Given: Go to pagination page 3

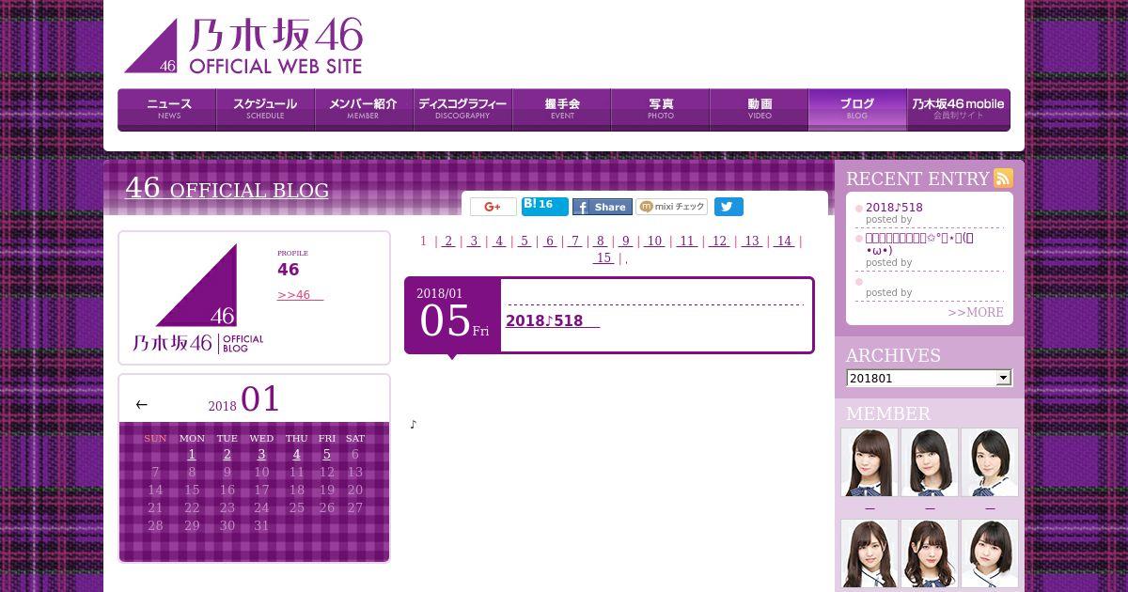Looking at the screenshot, I should [x=474, y=241].
